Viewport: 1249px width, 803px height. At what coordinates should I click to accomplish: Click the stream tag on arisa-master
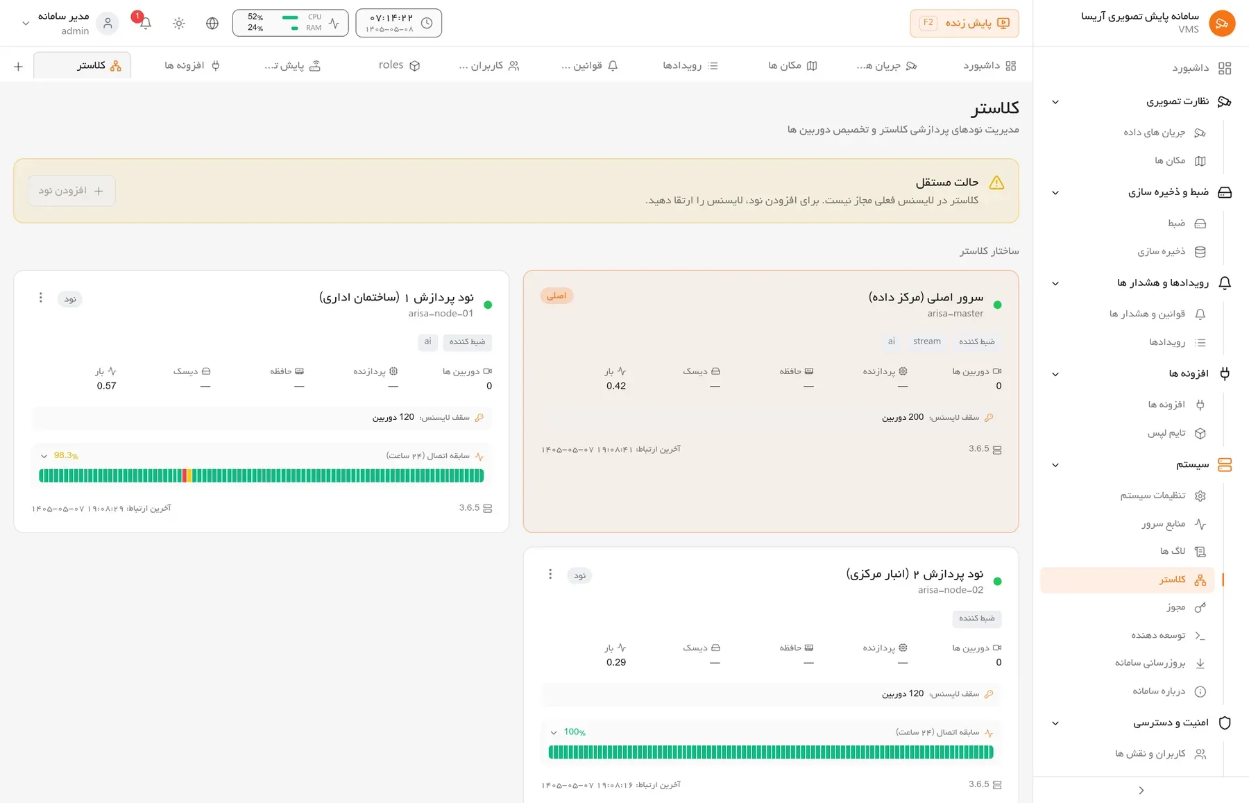927,341
